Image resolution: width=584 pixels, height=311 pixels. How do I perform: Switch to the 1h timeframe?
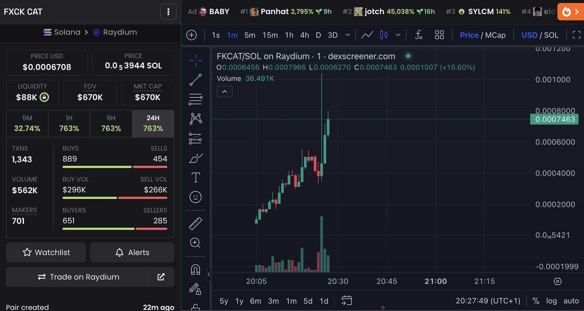(289, 35)
